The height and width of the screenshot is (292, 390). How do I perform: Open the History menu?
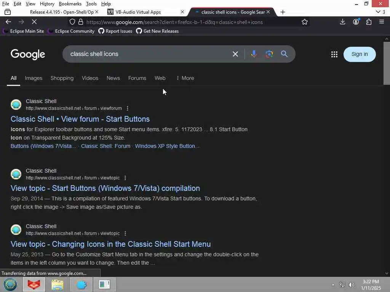click(x=47, y=4)
